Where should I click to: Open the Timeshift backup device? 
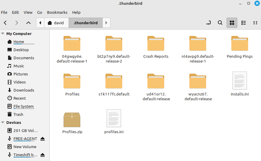coord(25,155)
